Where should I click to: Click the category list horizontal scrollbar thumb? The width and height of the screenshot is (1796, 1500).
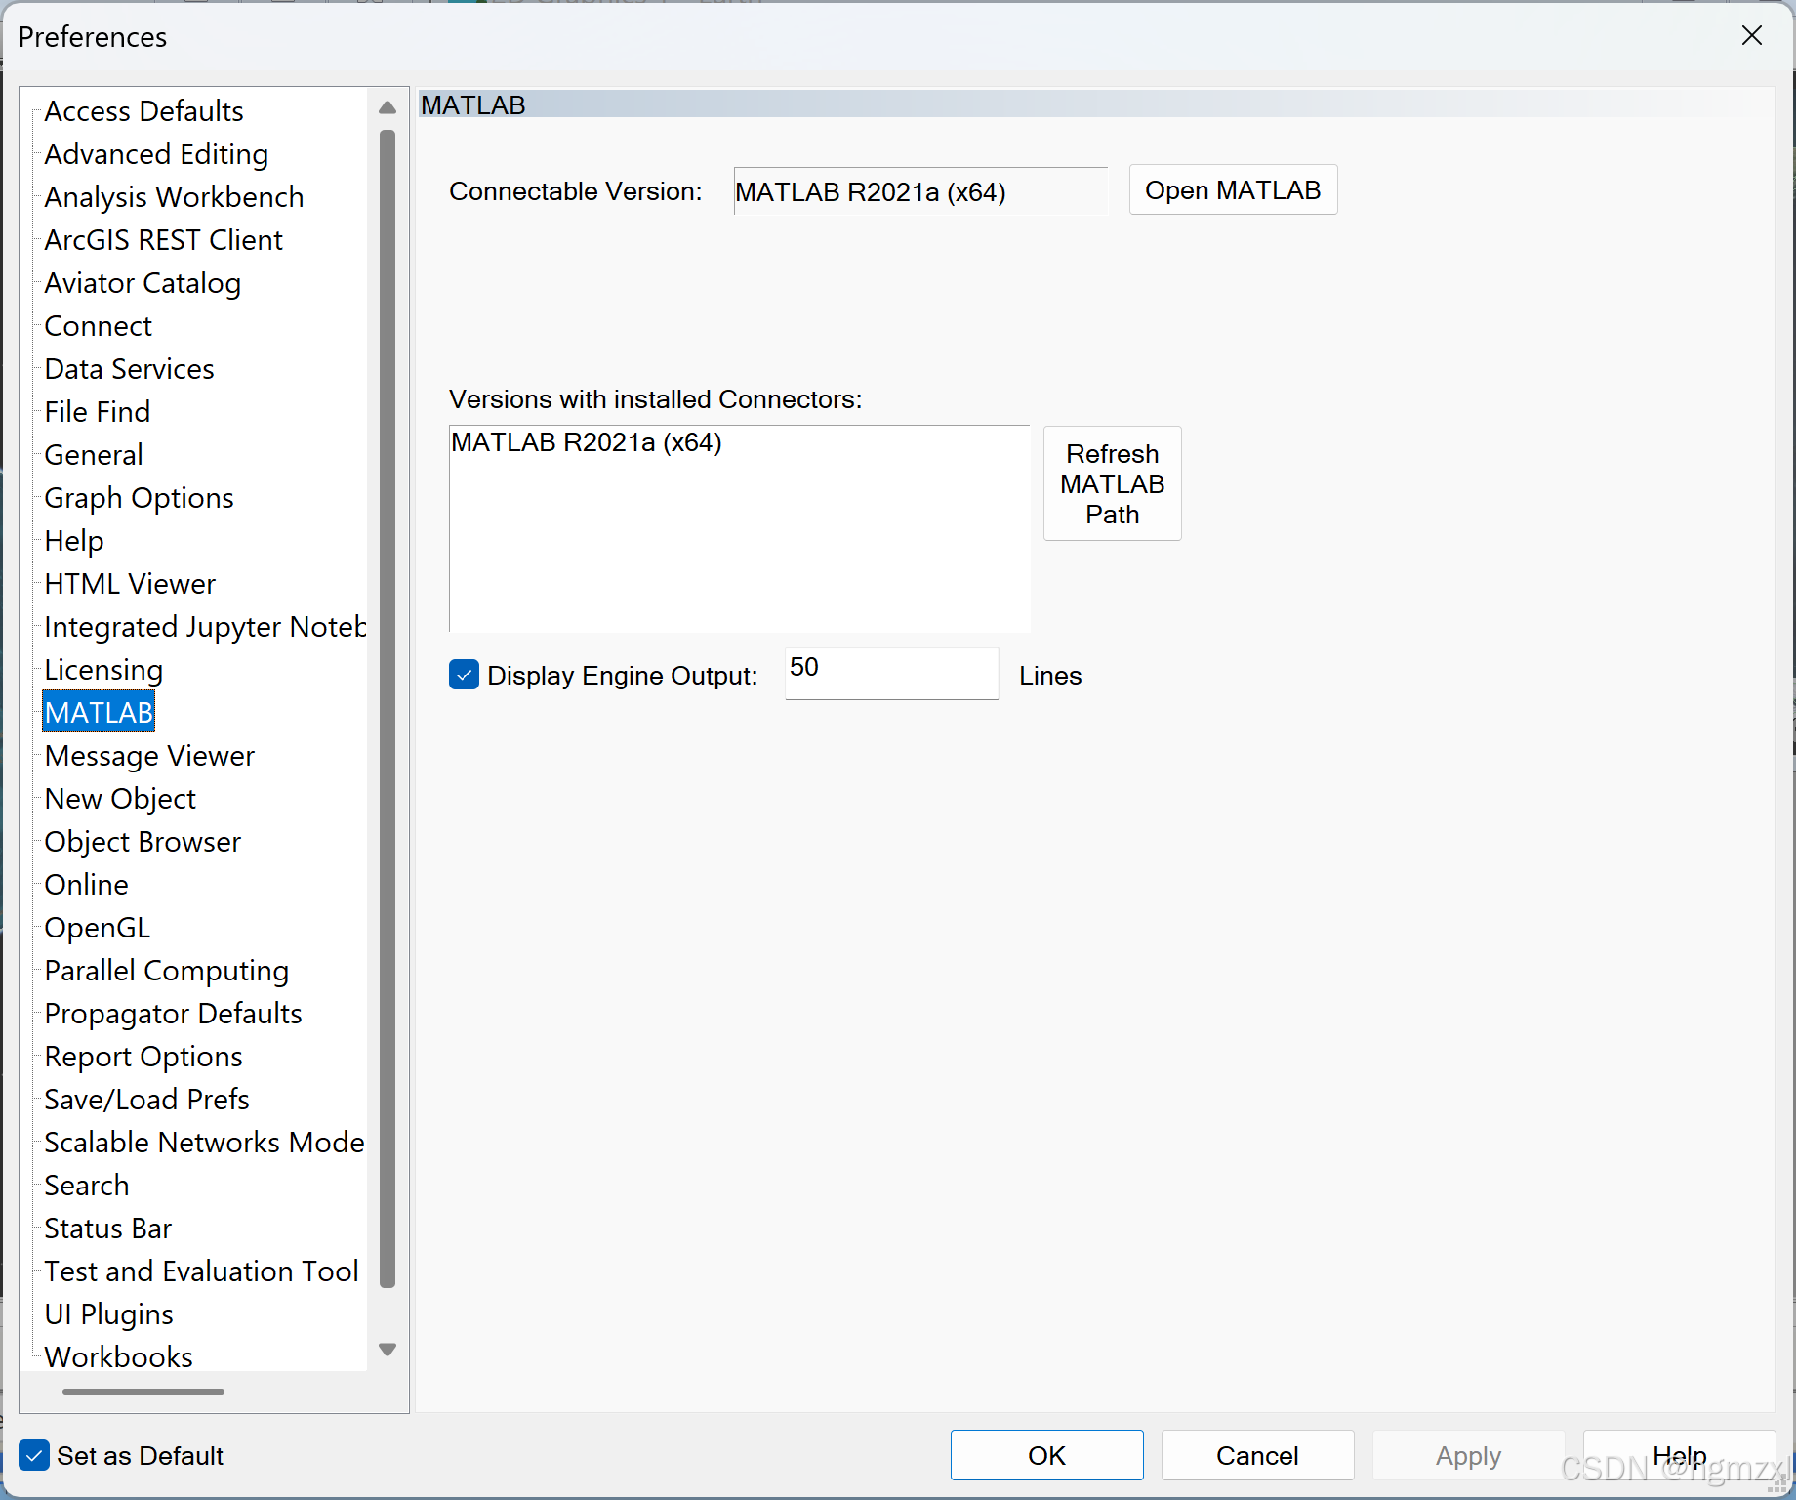coord(143,1391)
